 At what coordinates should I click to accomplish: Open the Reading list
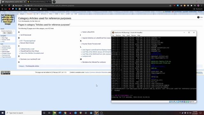(x=198, y=9)
